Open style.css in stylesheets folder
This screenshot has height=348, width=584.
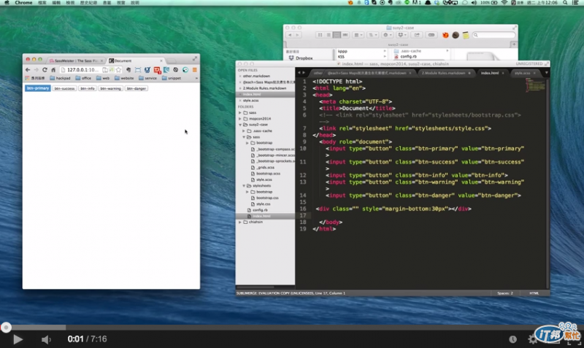[263, 204]
